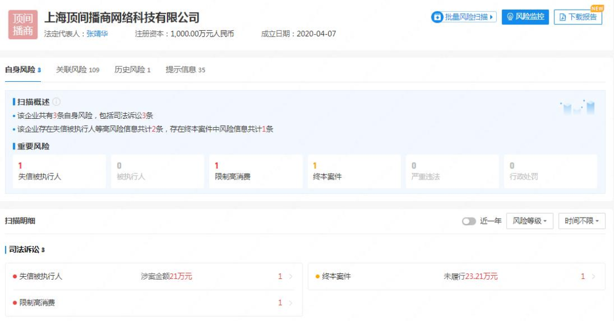The height and width of the screenshot is (321, 614).
Task: Open the 时间不限 dropdown
Action: point(582,221)
